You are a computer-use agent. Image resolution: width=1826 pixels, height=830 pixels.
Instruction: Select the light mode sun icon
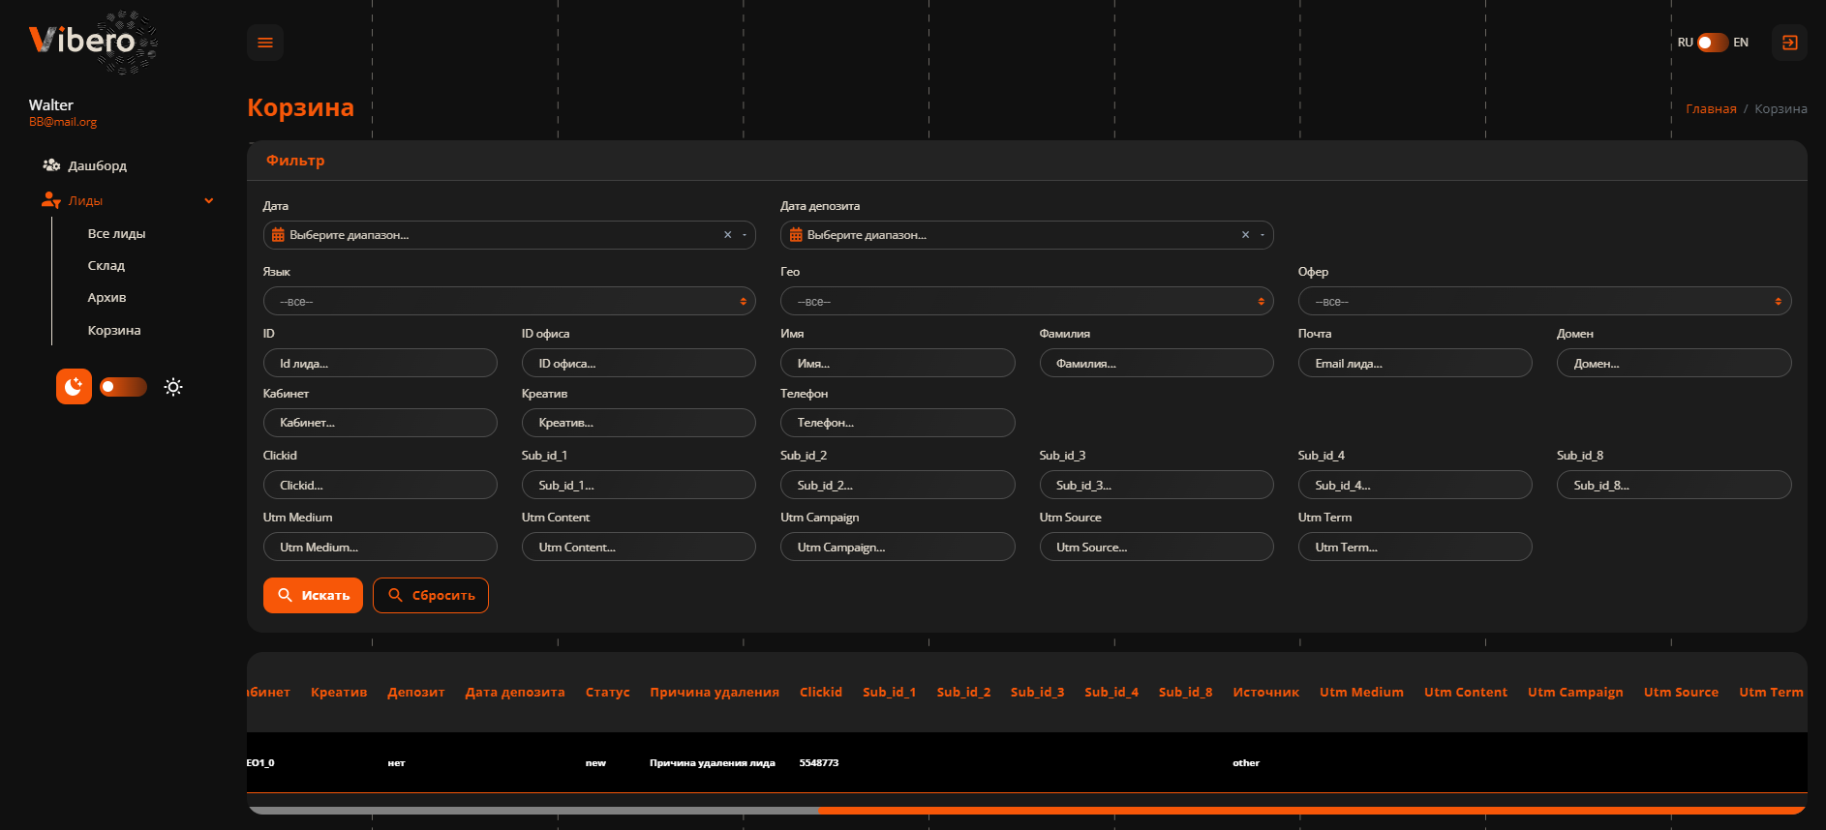click(x=173, y=387)
